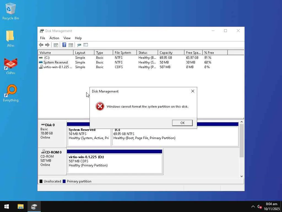282x212 pixels.
Task: Click scroll down arrow in disk pane
Action: pos(242,176)
